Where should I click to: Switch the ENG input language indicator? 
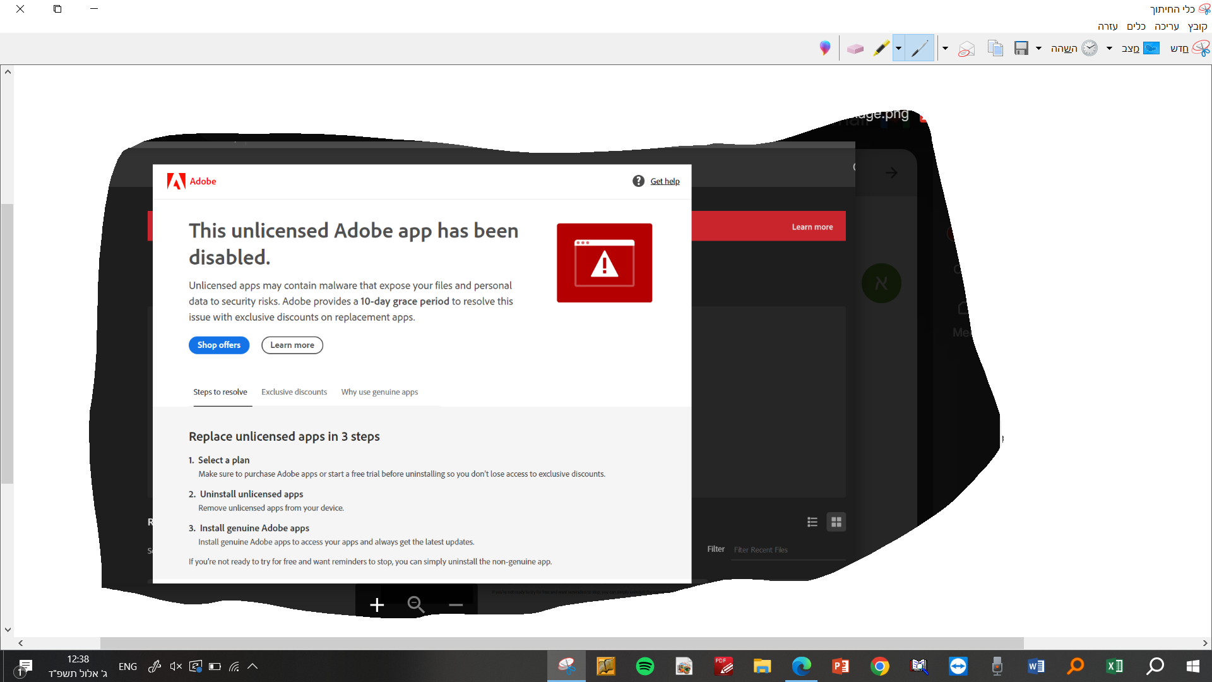(x=128, y=666)
